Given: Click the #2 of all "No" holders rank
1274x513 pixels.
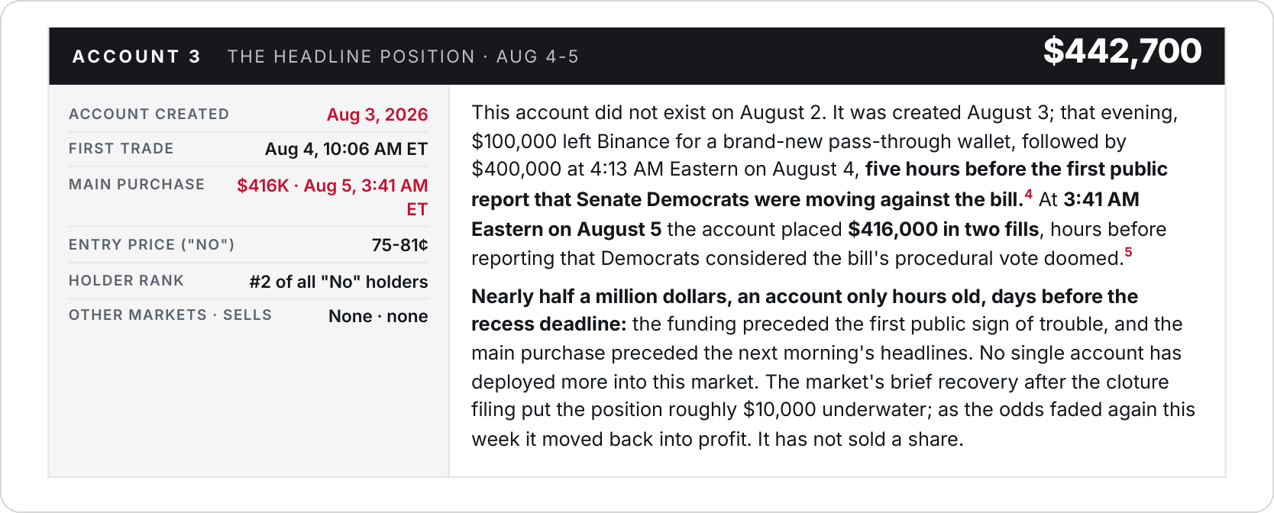Looking at the screenshot, I should point(338,282).
